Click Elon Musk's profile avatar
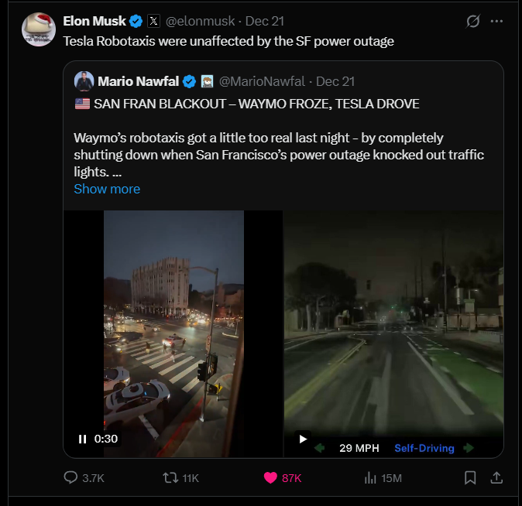The width and height of the screenshot is (522, 506). click(38, 29)
